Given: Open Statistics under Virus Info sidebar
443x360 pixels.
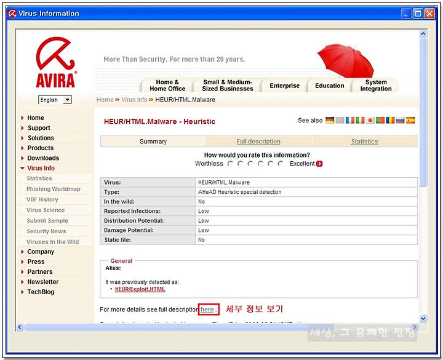Looking at the screenshot, I should (39, 178).
